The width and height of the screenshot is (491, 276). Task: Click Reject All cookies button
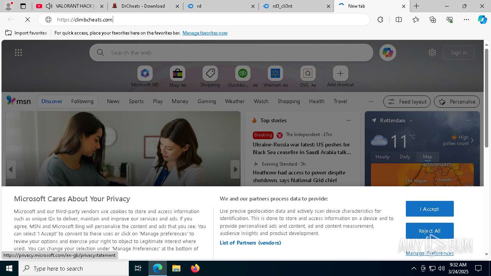point(430,231)
